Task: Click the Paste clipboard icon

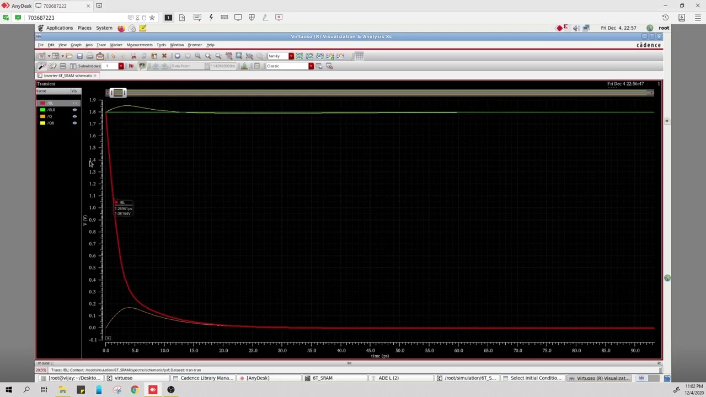Action: pos(154,56)
